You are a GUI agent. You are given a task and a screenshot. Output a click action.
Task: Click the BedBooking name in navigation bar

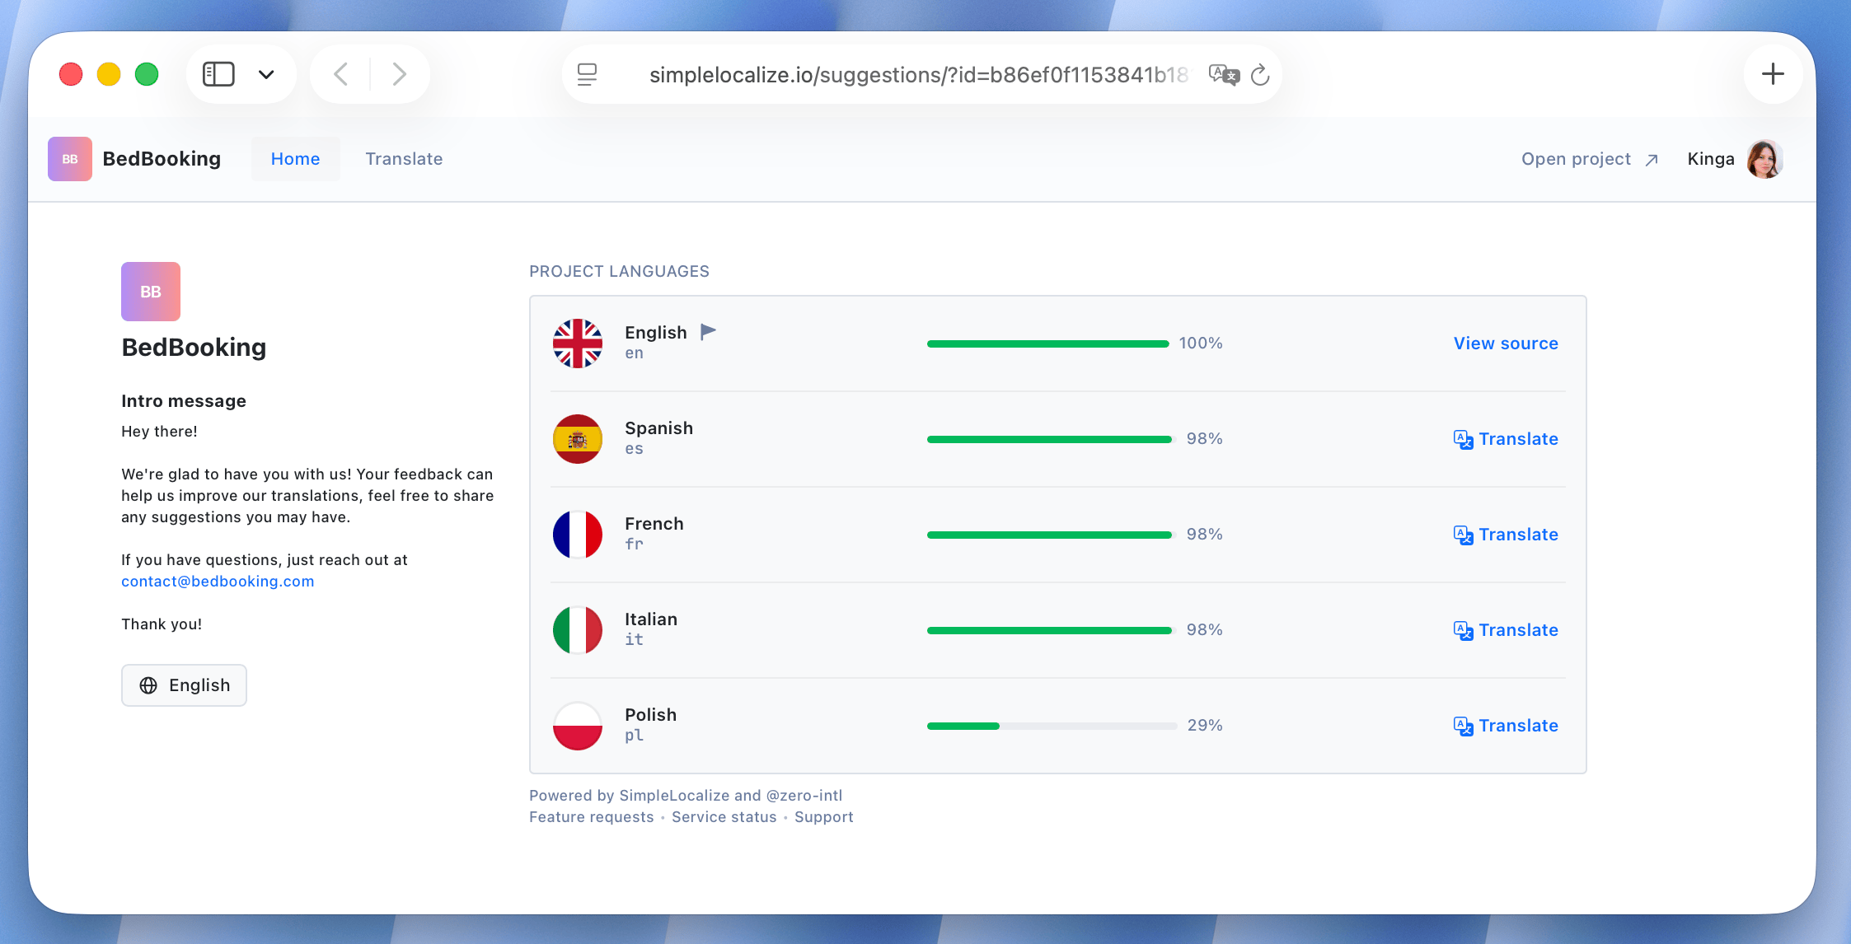coord(162,159)
